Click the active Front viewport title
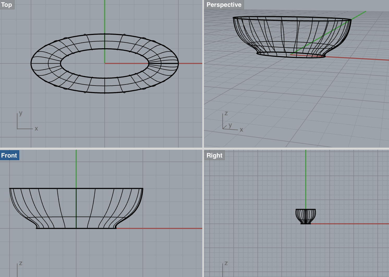Screen dimensions: 389x277 [x=9, y=155]
